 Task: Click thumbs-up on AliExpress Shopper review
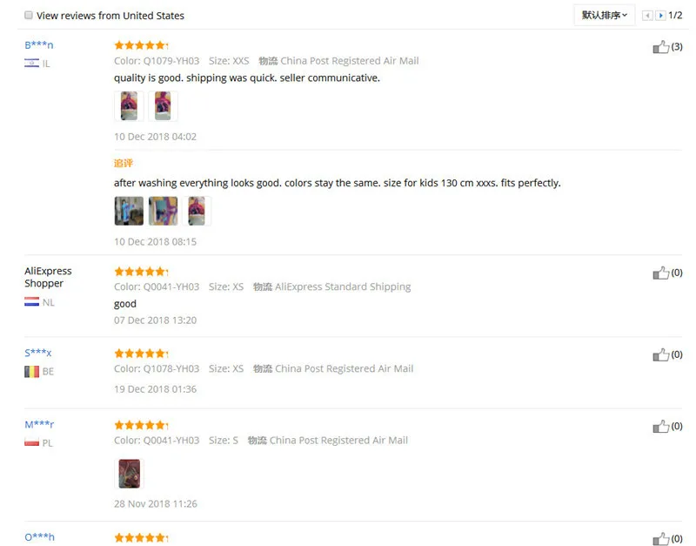coord(660,273)
